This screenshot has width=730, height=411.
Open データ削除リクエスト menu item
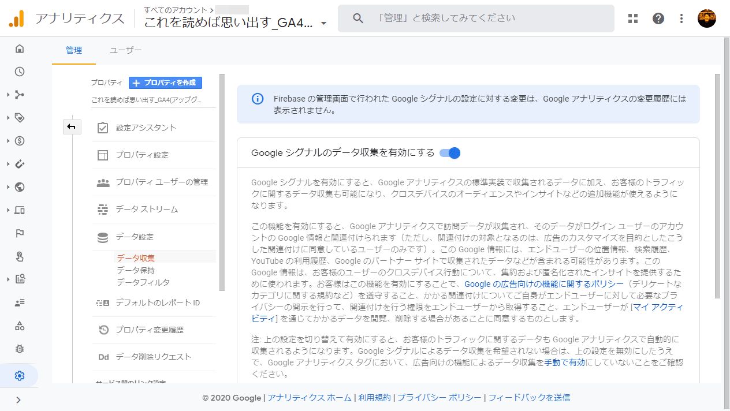(154, 357)
